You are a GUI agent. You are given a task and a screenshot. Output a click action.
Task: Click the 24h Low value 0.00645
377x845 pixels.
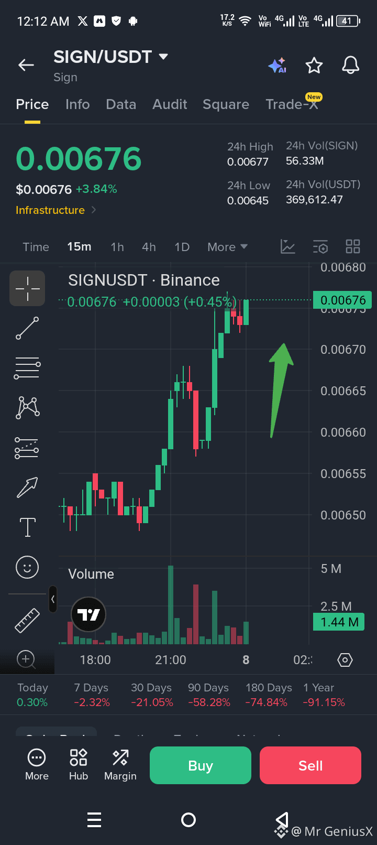(x=248, y=201)
